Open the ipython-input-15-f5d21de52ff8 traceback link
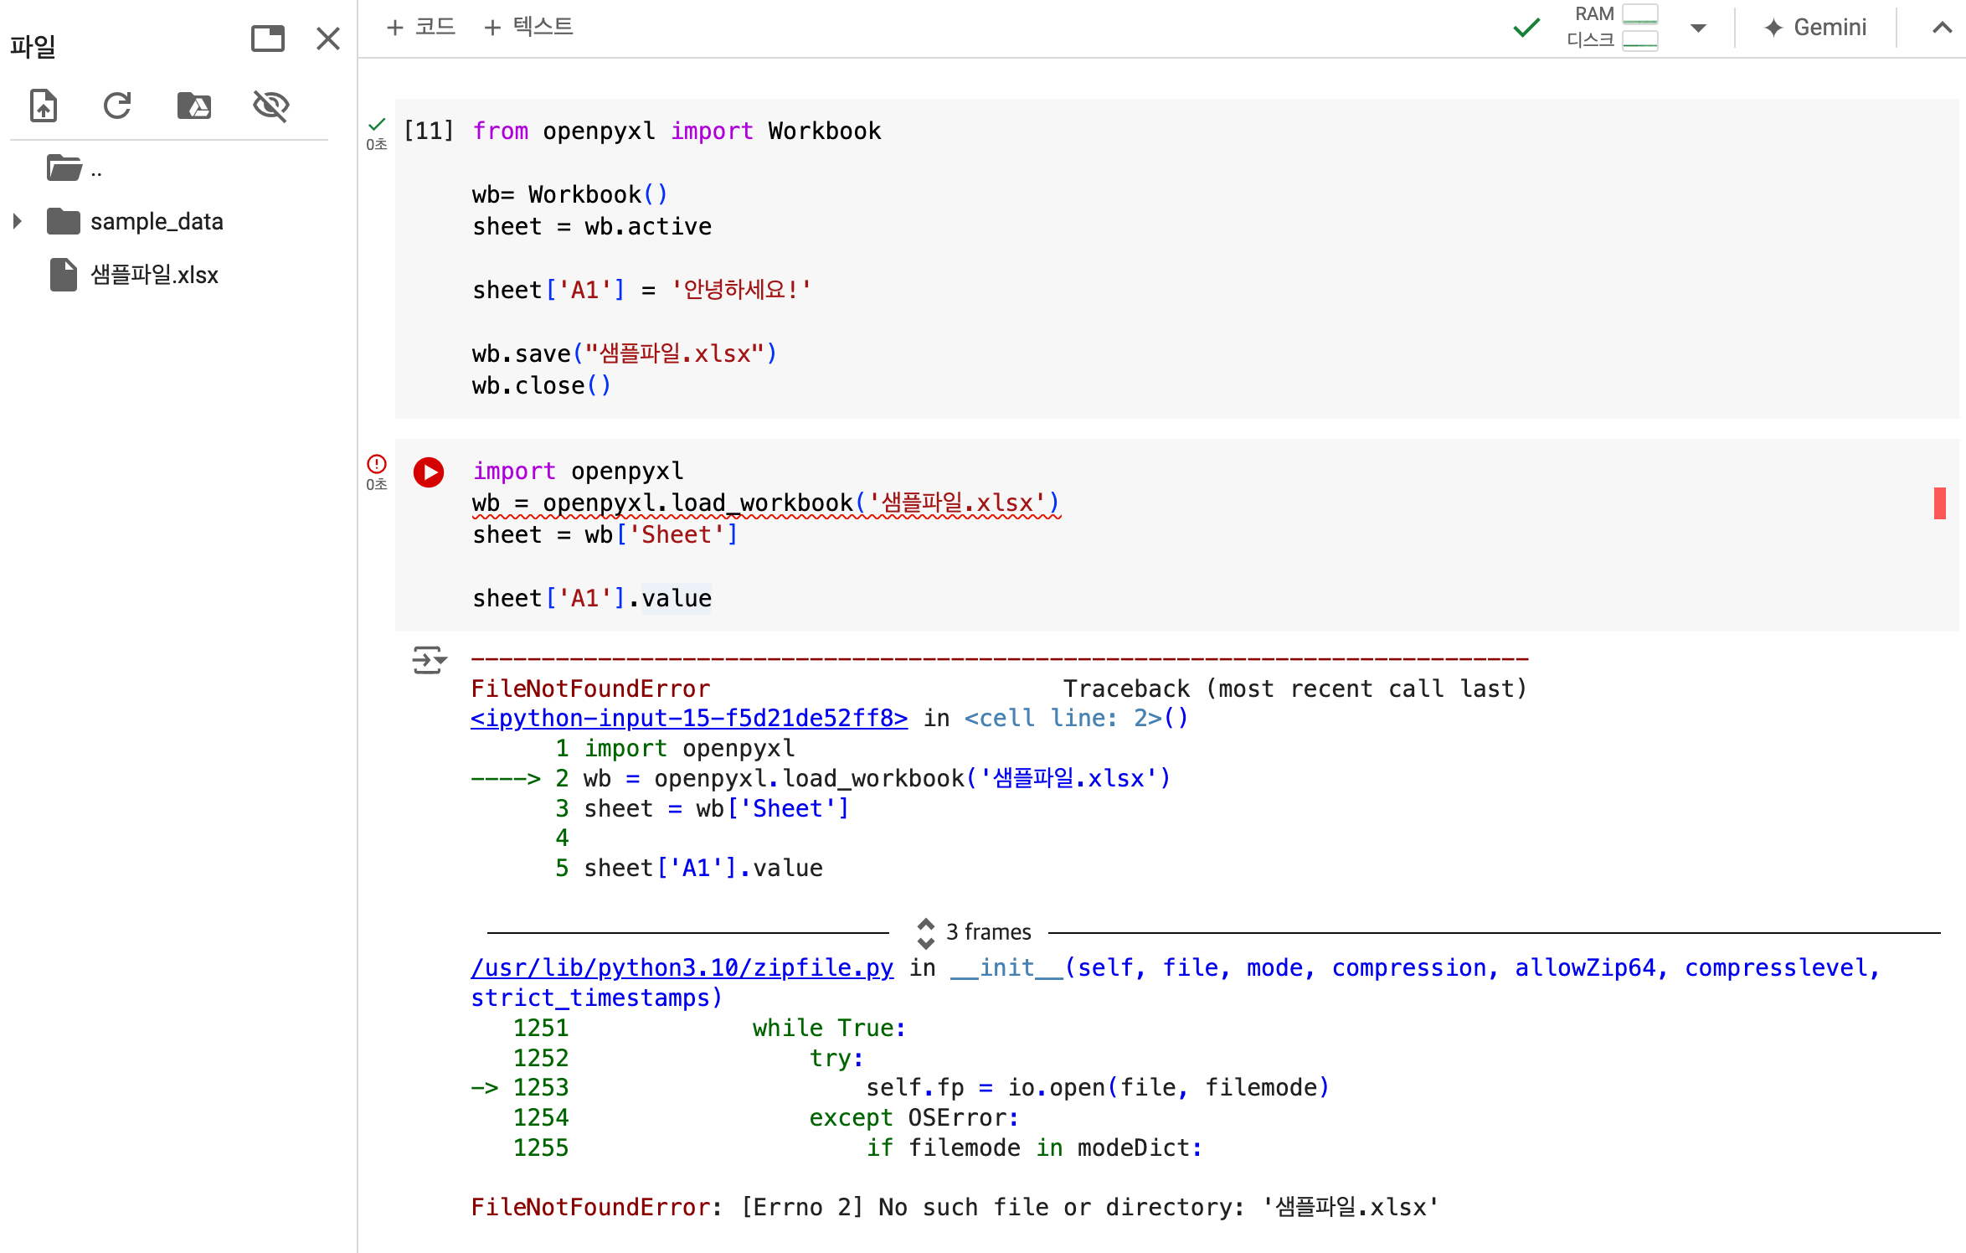This screenshot has width=1966, height=1253. point(689,719)
